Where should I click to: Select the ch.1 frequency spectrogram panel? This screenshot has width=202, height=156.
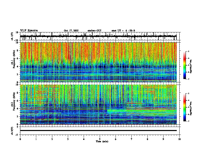(x=100, y=62)
